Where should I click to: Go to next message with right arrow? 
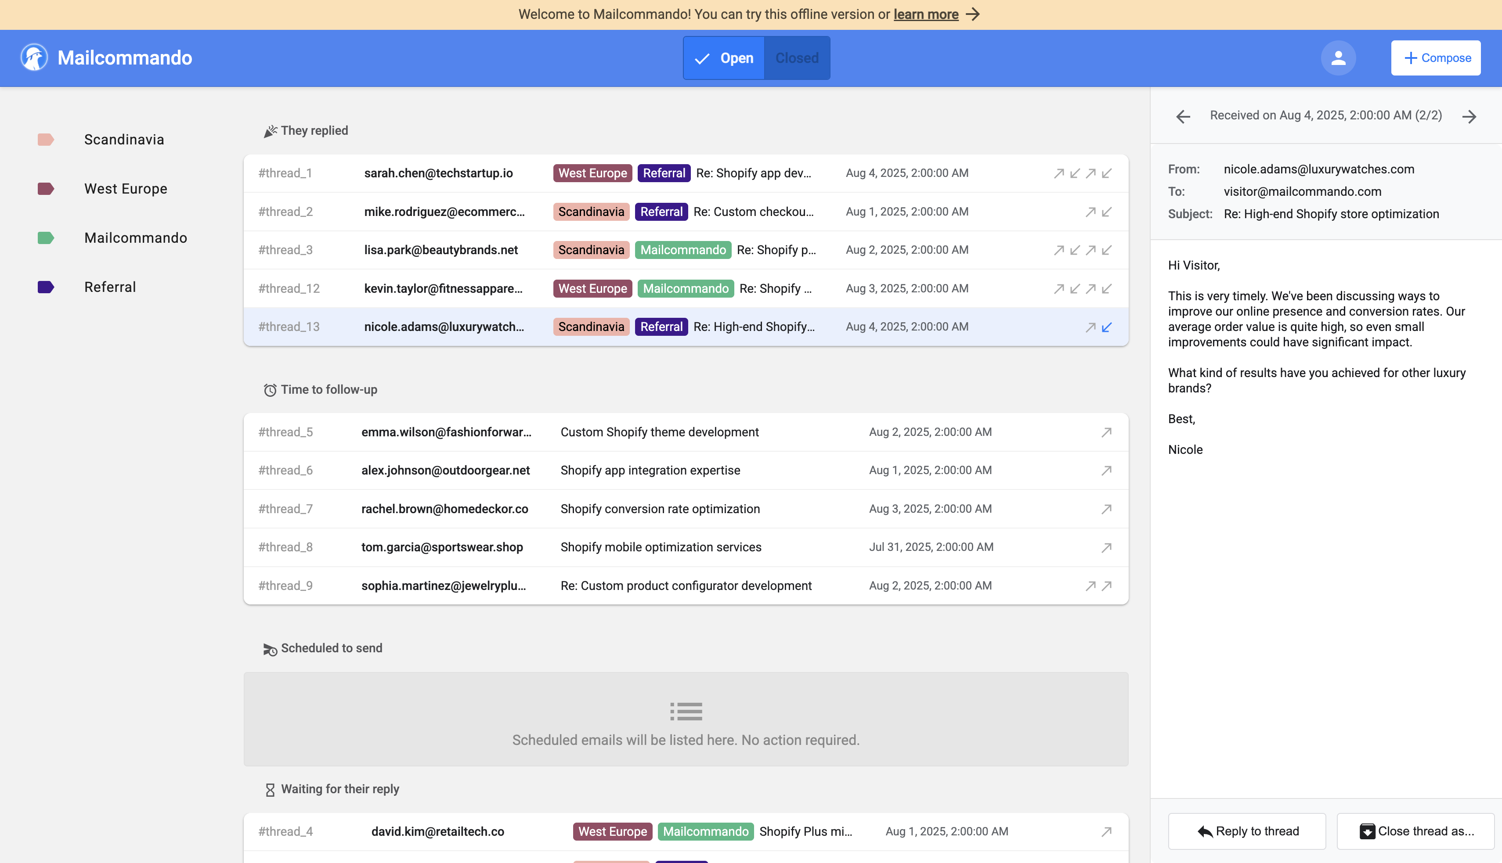[x=1469, y=116]
